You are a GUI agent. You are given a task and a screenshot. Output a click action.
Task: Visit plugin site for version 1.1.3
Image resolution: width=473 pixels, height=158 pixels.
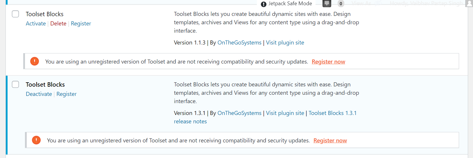[x=285, y=43]
